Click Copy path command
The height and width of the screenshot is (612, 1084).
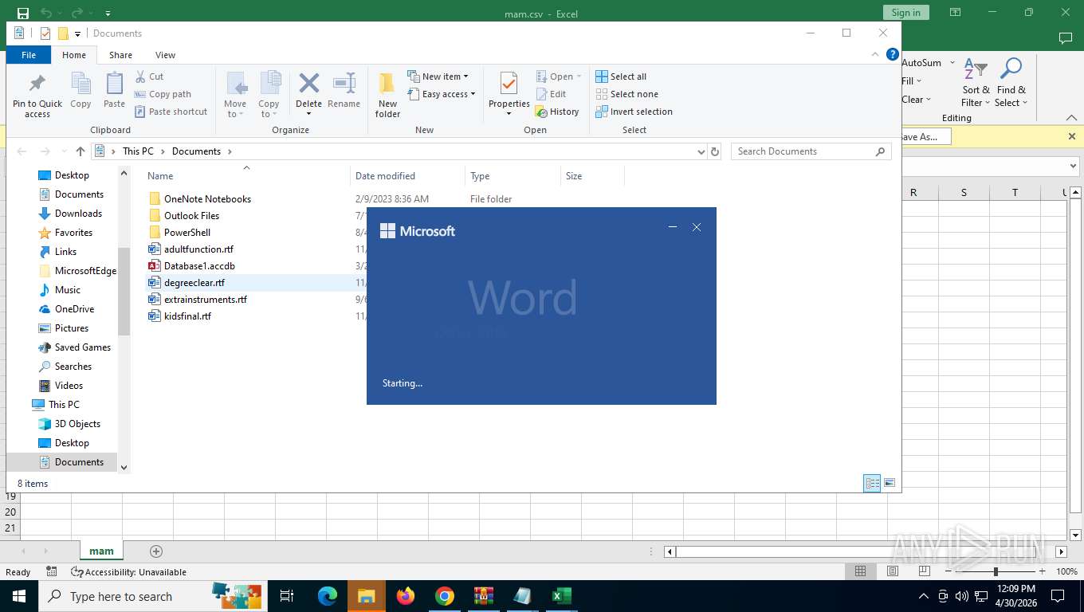(163, 94)
